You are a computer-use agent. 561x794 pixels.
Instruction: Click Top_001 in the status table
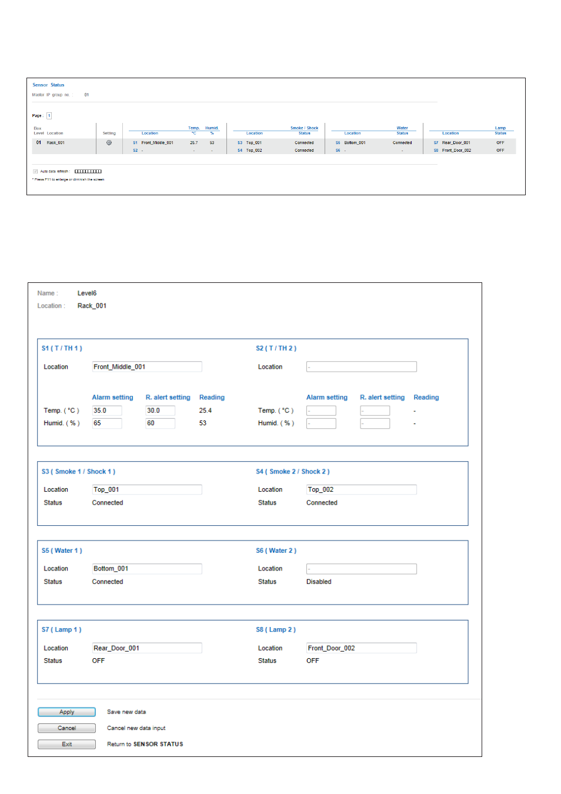[254, 142]
